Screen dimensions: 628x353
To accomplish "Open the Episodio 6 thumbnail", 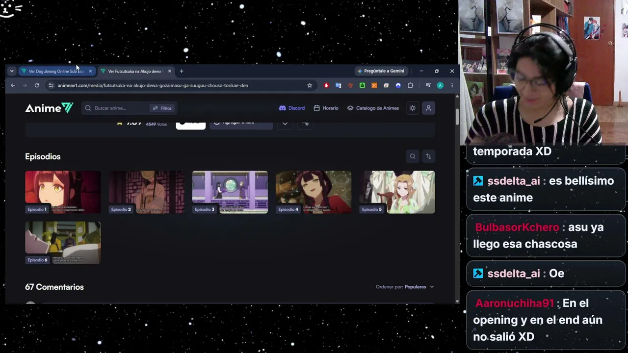I will 63,243.
